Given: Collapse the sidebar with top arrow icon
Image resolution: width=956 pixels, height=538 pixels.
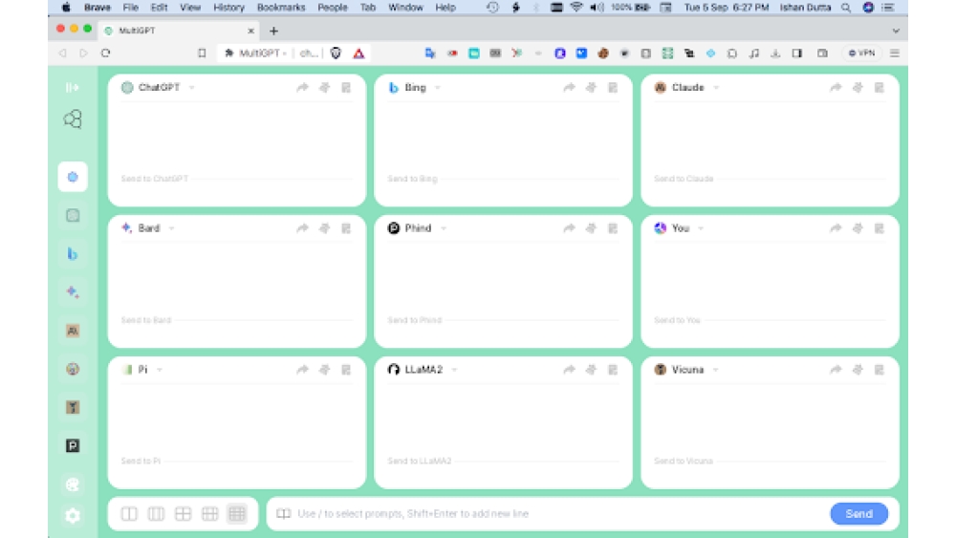Looking at the screenshot, I should [72, 88].
